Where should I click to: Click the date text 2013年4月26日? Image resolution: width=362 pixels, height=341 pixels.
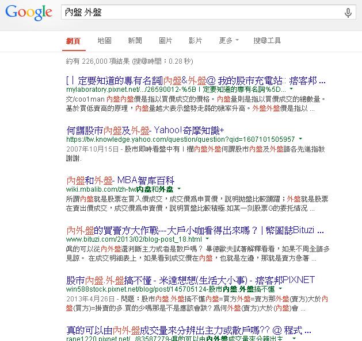click(x=90, y=299)
